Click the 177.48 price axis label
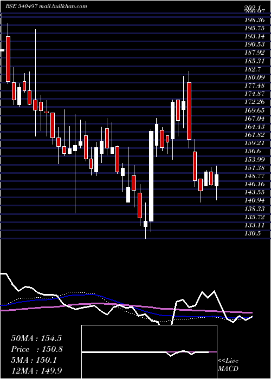 (x=254, y=86)
